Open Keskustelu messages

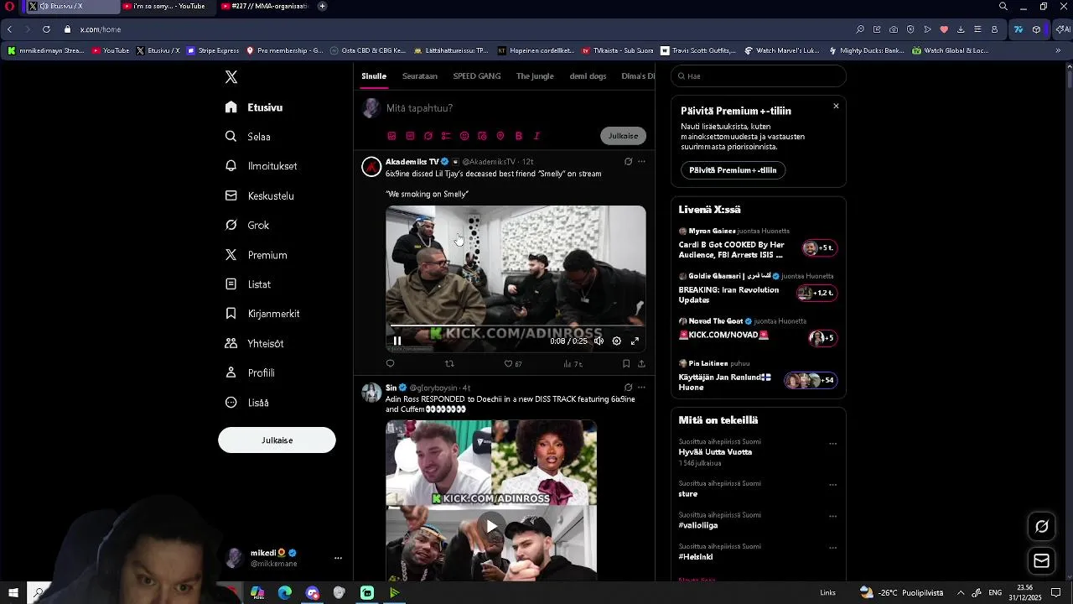tap(260, 195)
